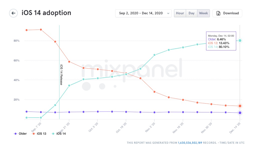This screenshot has width=254, height=154.
Task: Toggle iOS 13 series visibility in legend
Action: (41, 134)
